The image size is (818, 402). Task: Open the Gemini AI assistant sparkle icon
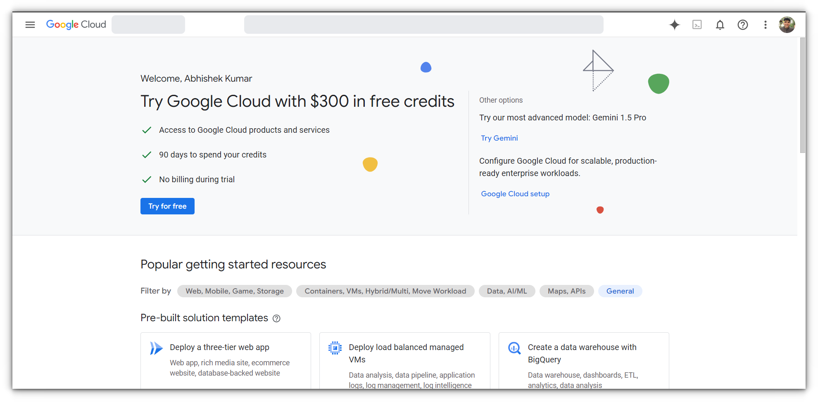click(674, 25)
